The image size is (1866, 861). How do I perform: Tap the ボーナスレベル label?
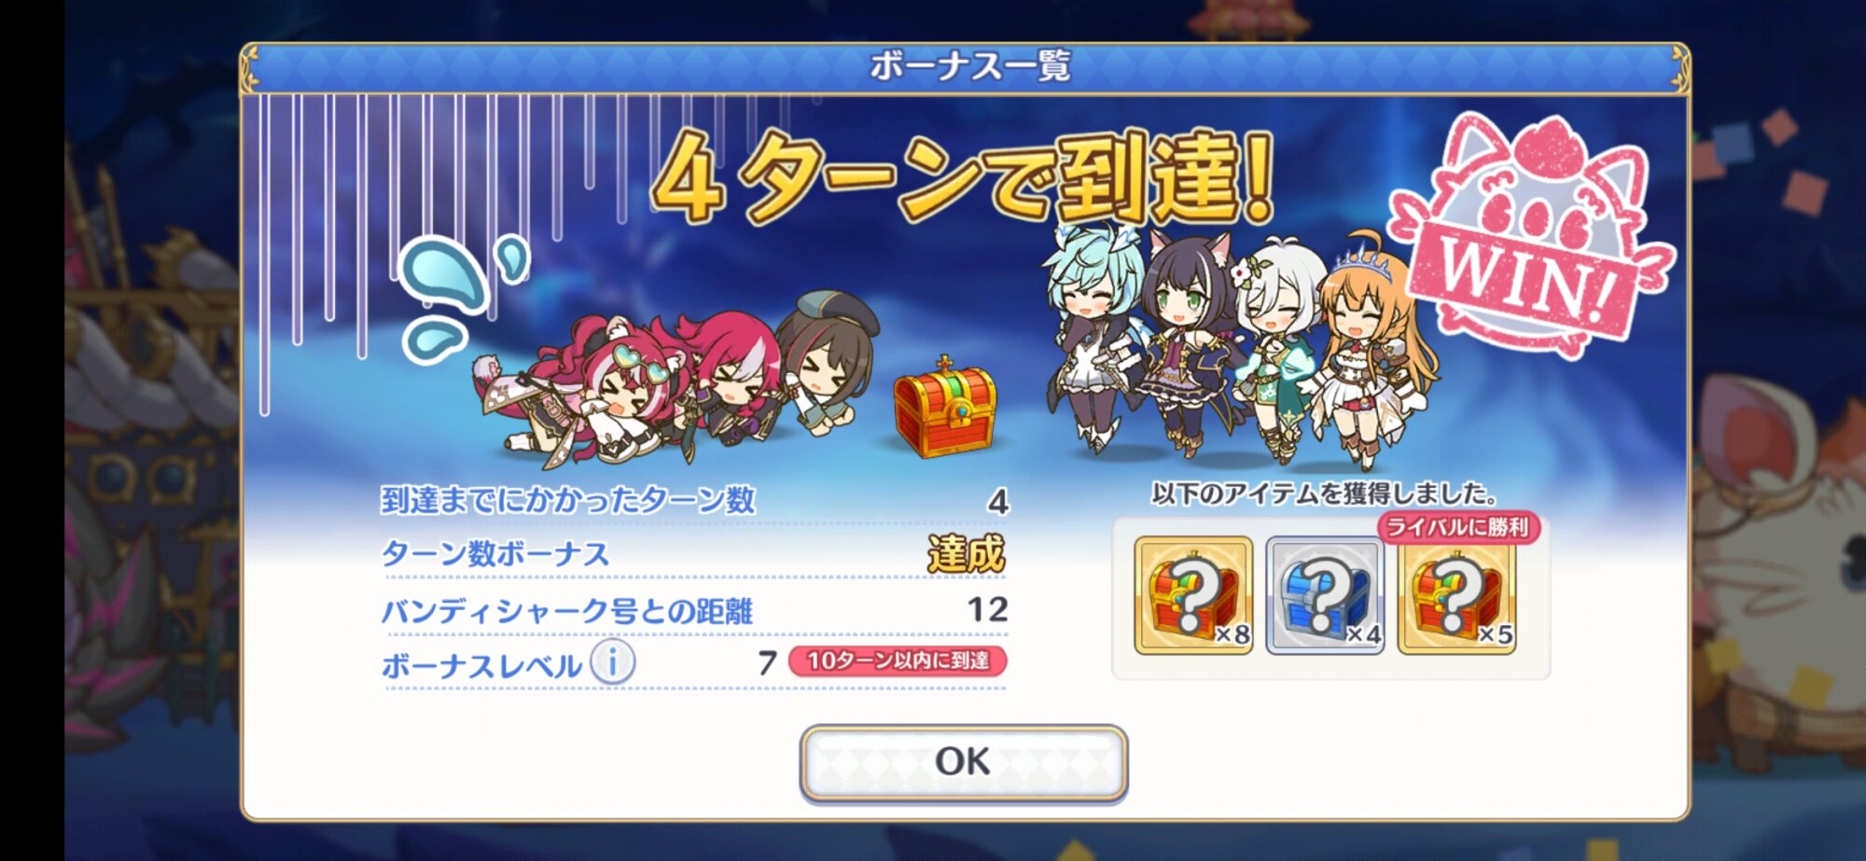pyautogui.click(x=481, y=666)
